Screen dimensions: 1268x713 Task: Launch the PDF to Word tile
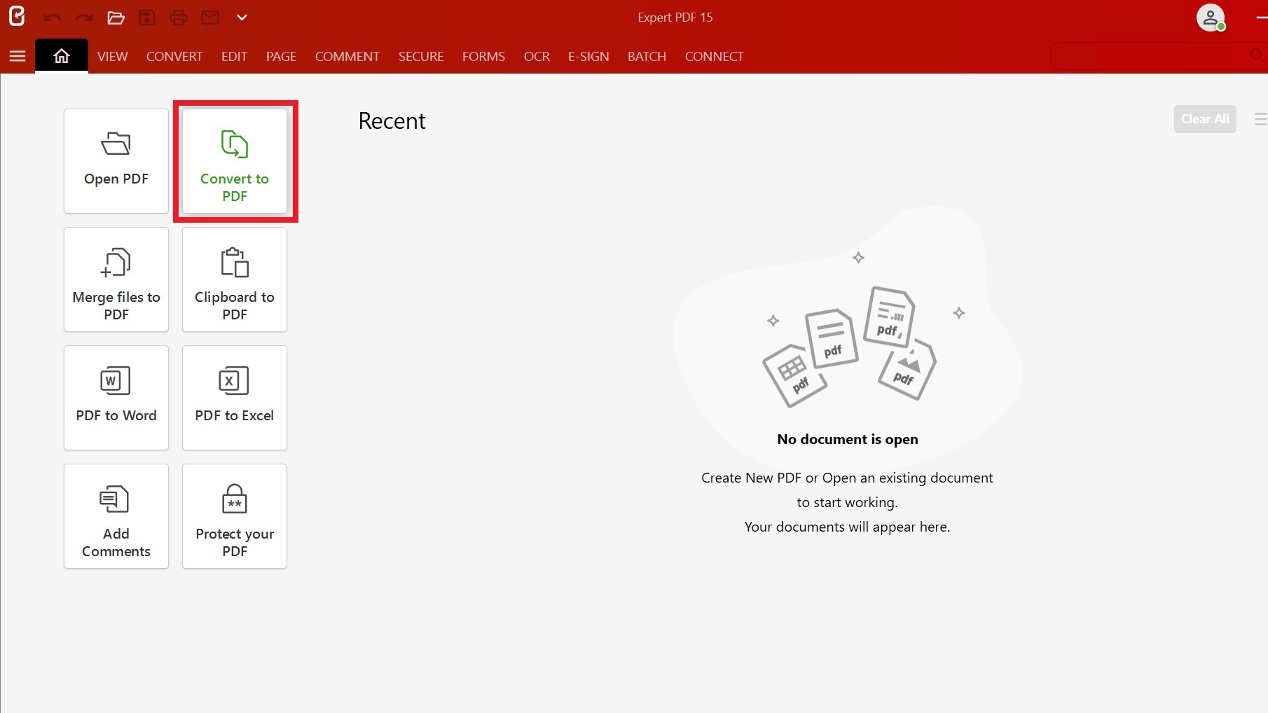116,398
